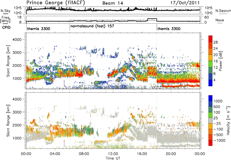Click the '08:00' time axis tick label
This screenshot has height=160, width=231.
[84, 154]
